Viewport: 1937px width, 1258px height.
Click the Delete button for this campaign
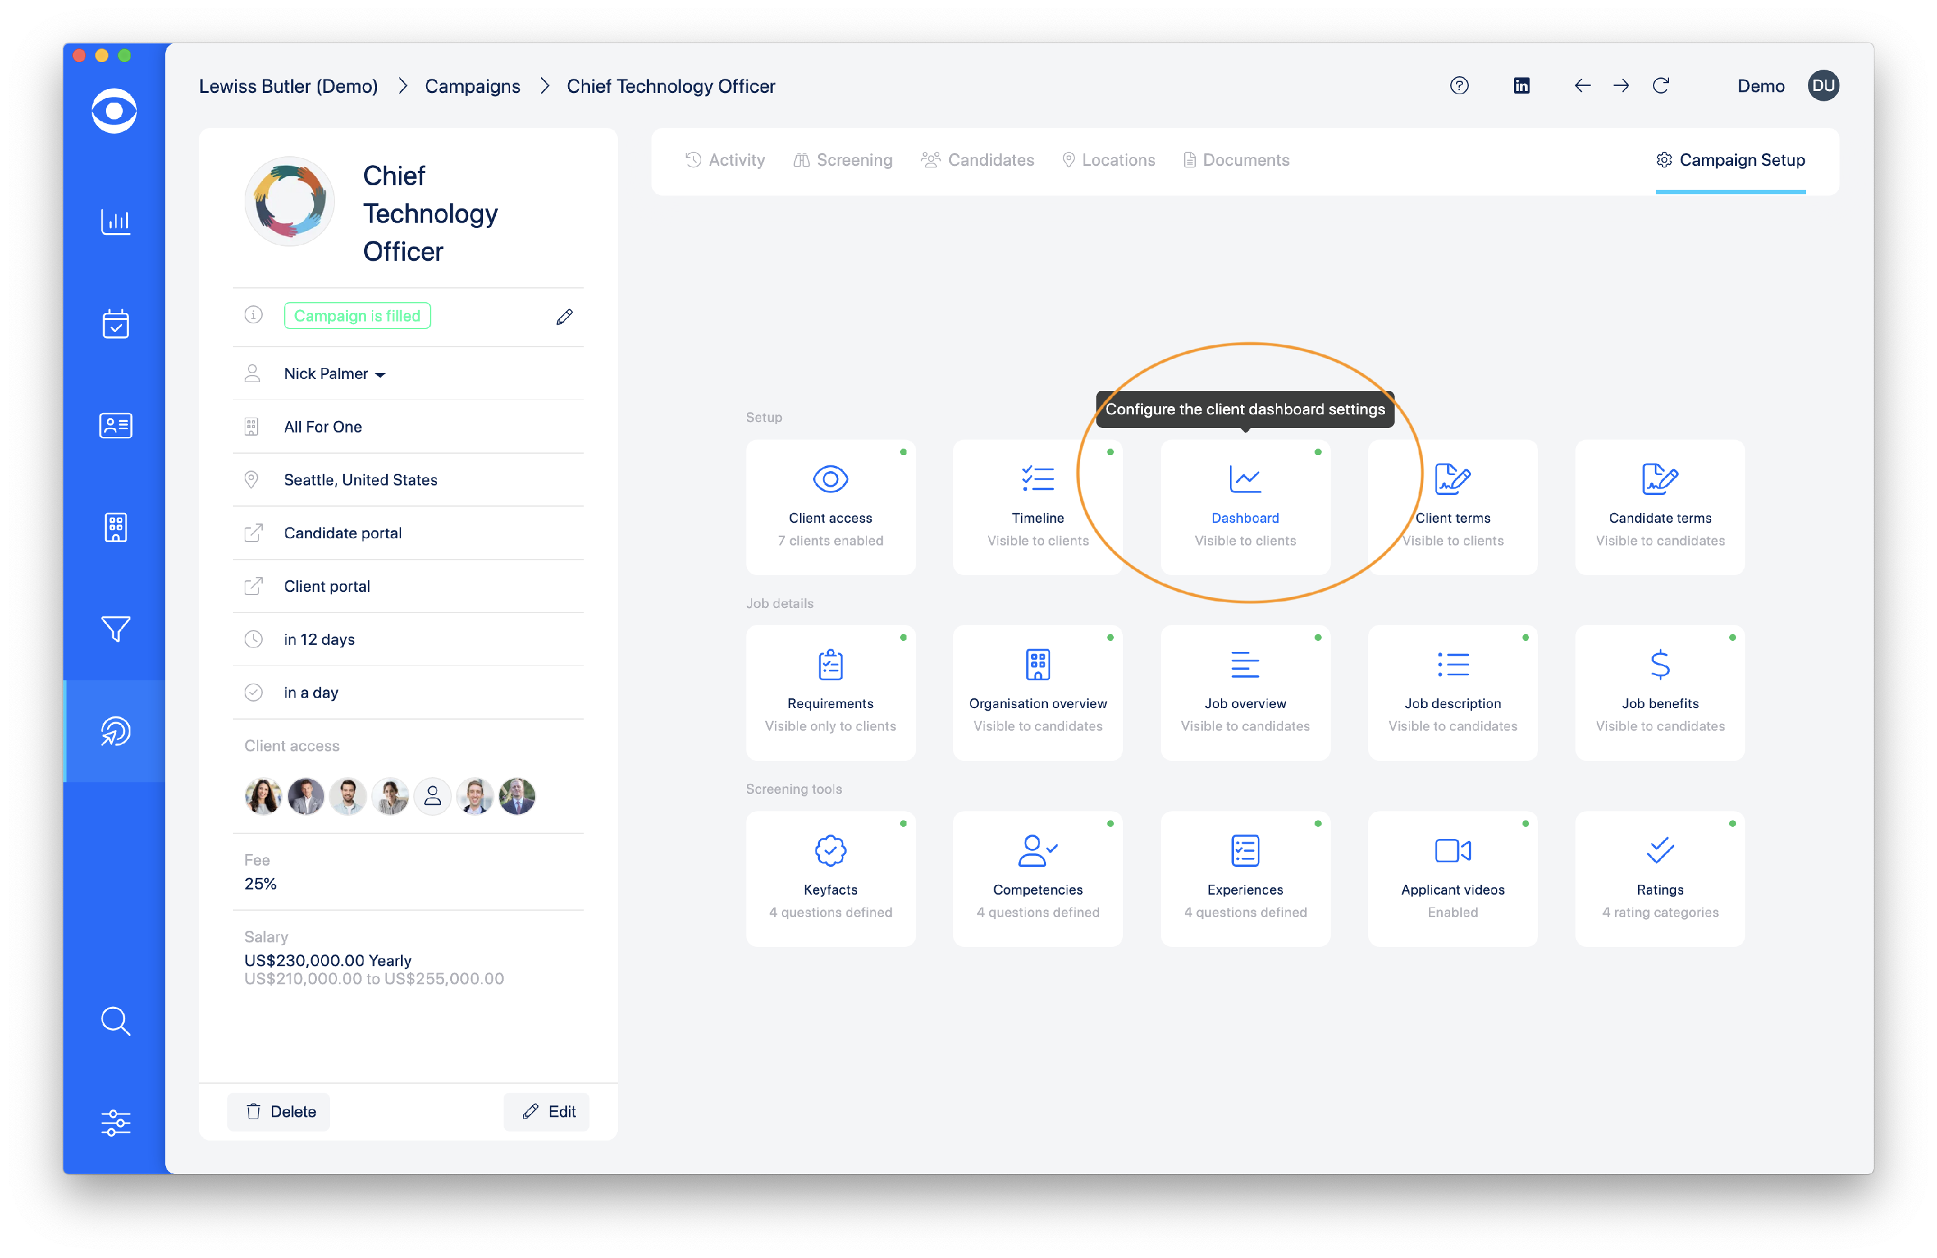click(278, 1111)
